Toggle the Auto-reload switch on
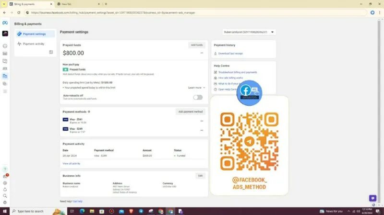The height and width of the screenshot is (215, 384). pyautogui.click(x=198, y=97)
